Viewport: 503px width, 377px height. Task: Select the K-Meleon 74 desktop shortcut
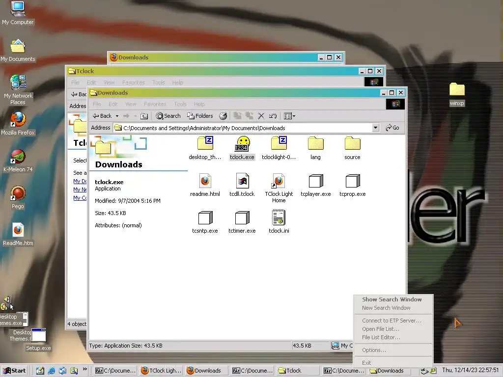pyautogui.click(x=18, y=161)
